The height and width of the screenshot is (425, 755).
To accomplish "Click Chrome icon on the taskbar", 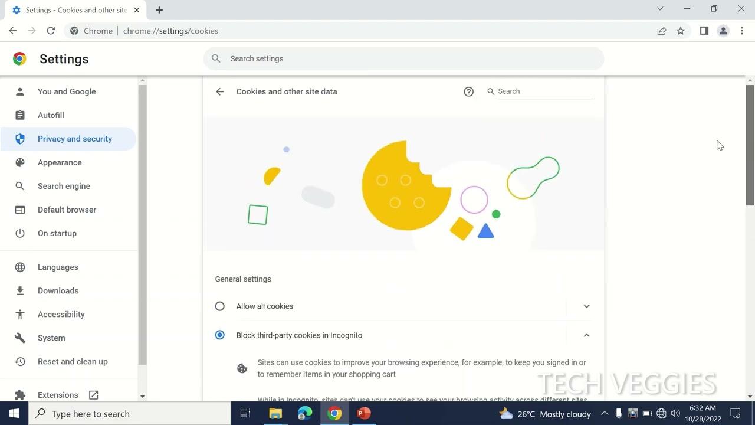I will point(334,413).
